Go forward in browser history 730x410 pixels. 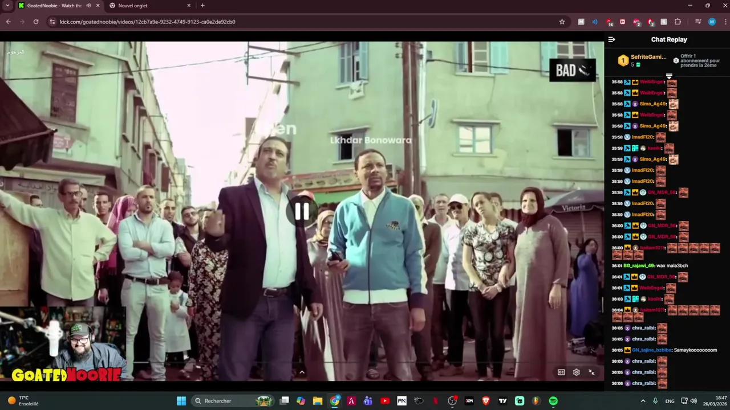click(x=22, y=22)
